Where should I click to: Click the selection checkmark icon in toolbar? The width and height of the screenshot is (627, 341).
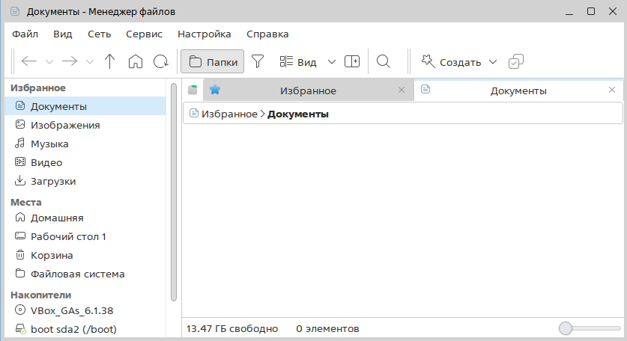515,62
